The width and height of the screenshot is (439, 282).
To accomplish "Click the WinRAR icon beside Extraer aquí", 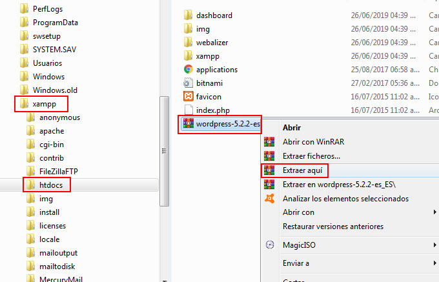I will [269, 170].
